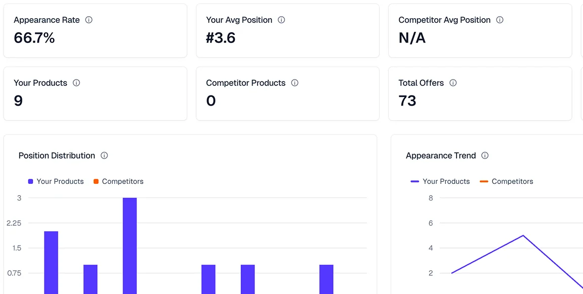Click the #3.6 average position value
Screen dimensions: 583x294
coord(221,37)
